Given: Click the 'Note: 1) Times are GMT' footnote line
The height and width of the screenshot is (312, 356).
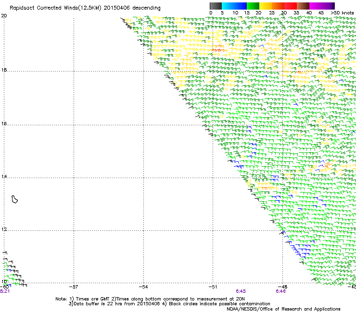Looking at the screenshot, I should [x=150, y=299].
